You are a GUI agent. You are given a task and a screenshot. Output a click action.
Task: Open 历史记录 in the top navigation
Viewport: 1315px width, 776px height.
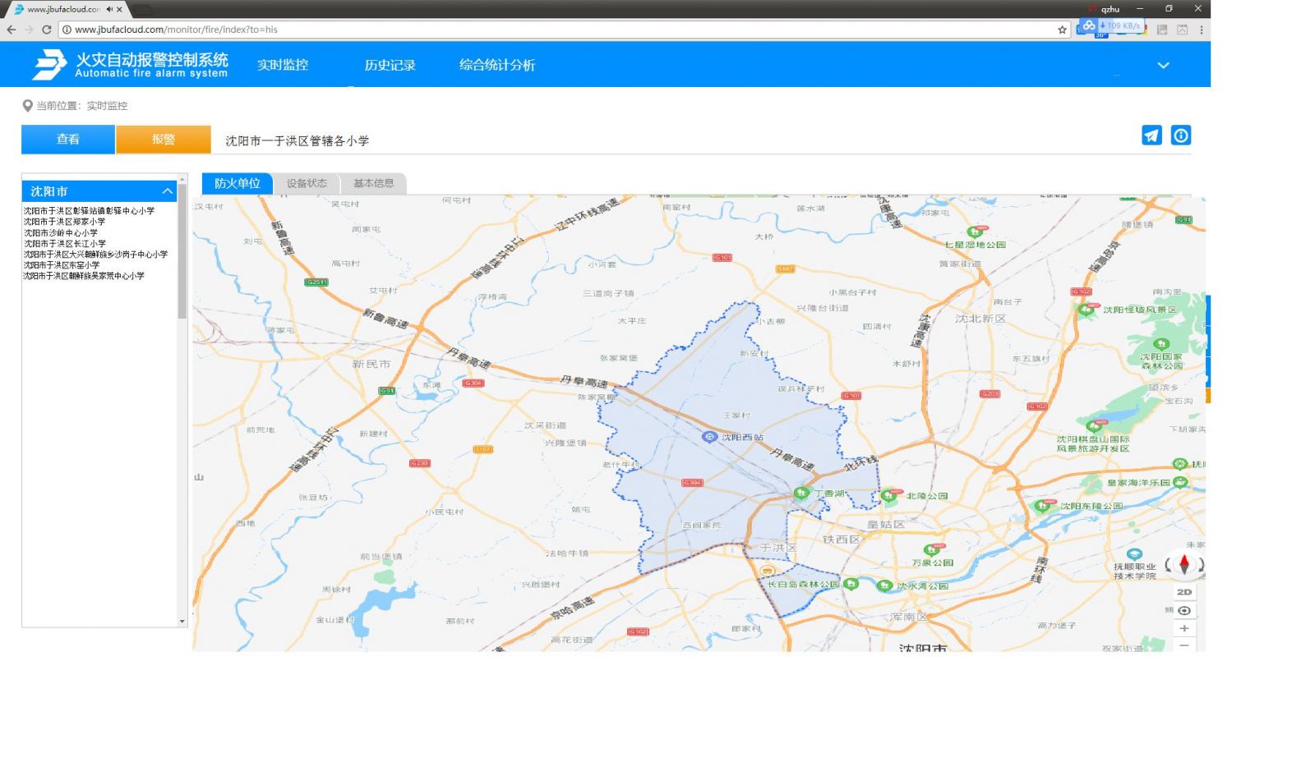(390, 65)
